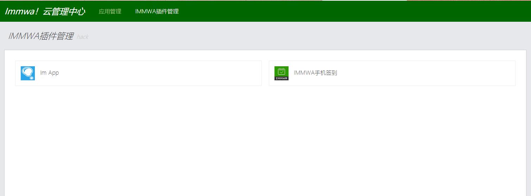Click the checkmark inside the calendar icon
Viewport: 531px width, 196px height.
pos(281,72)
